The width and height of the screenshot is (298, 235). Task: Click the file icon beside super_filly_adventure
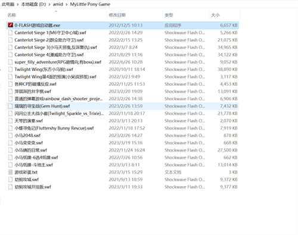click(10, 62)
